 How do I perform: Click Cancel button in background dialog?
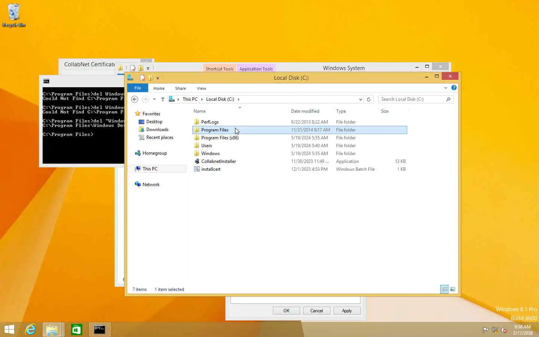[316, 311]
